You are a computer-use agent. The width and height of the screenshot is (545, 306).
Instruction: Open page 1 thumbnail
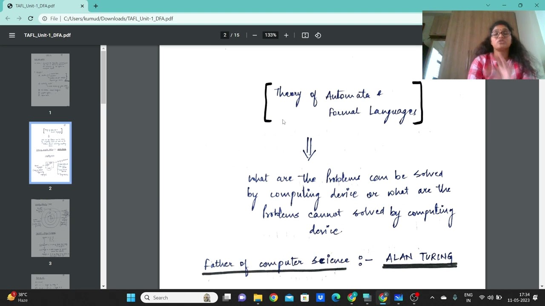50,79
